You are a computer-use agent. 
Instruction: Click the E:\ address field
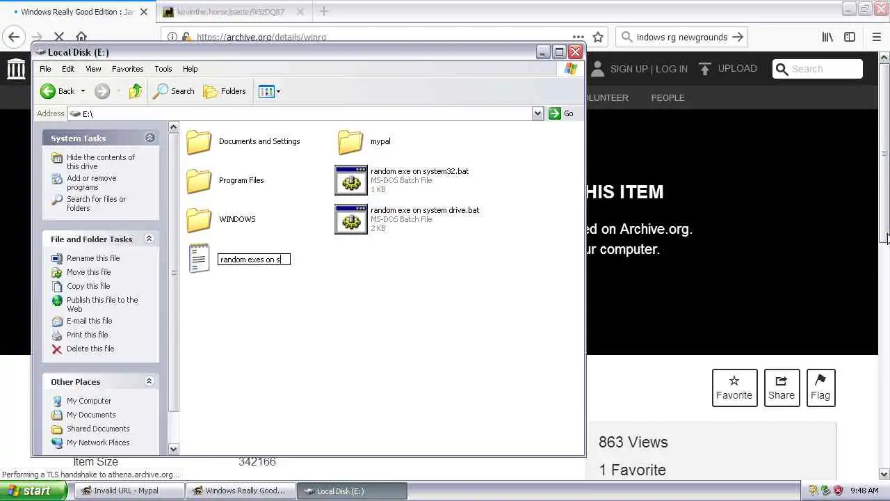click(300, 113)
